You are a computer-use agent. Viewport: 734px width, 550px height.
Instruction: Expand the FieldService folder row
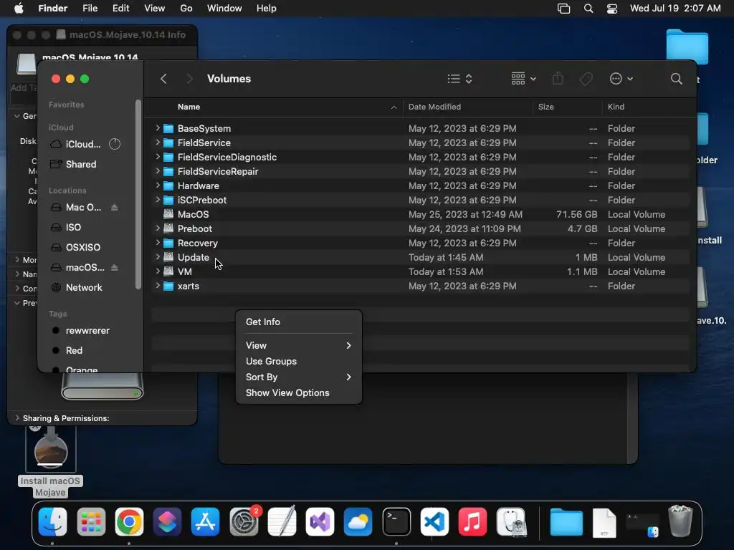pyautogui.click(x=158, y=143)
